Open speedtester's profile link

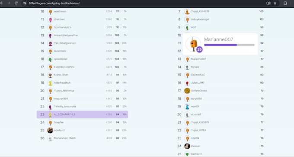point(61,59)
